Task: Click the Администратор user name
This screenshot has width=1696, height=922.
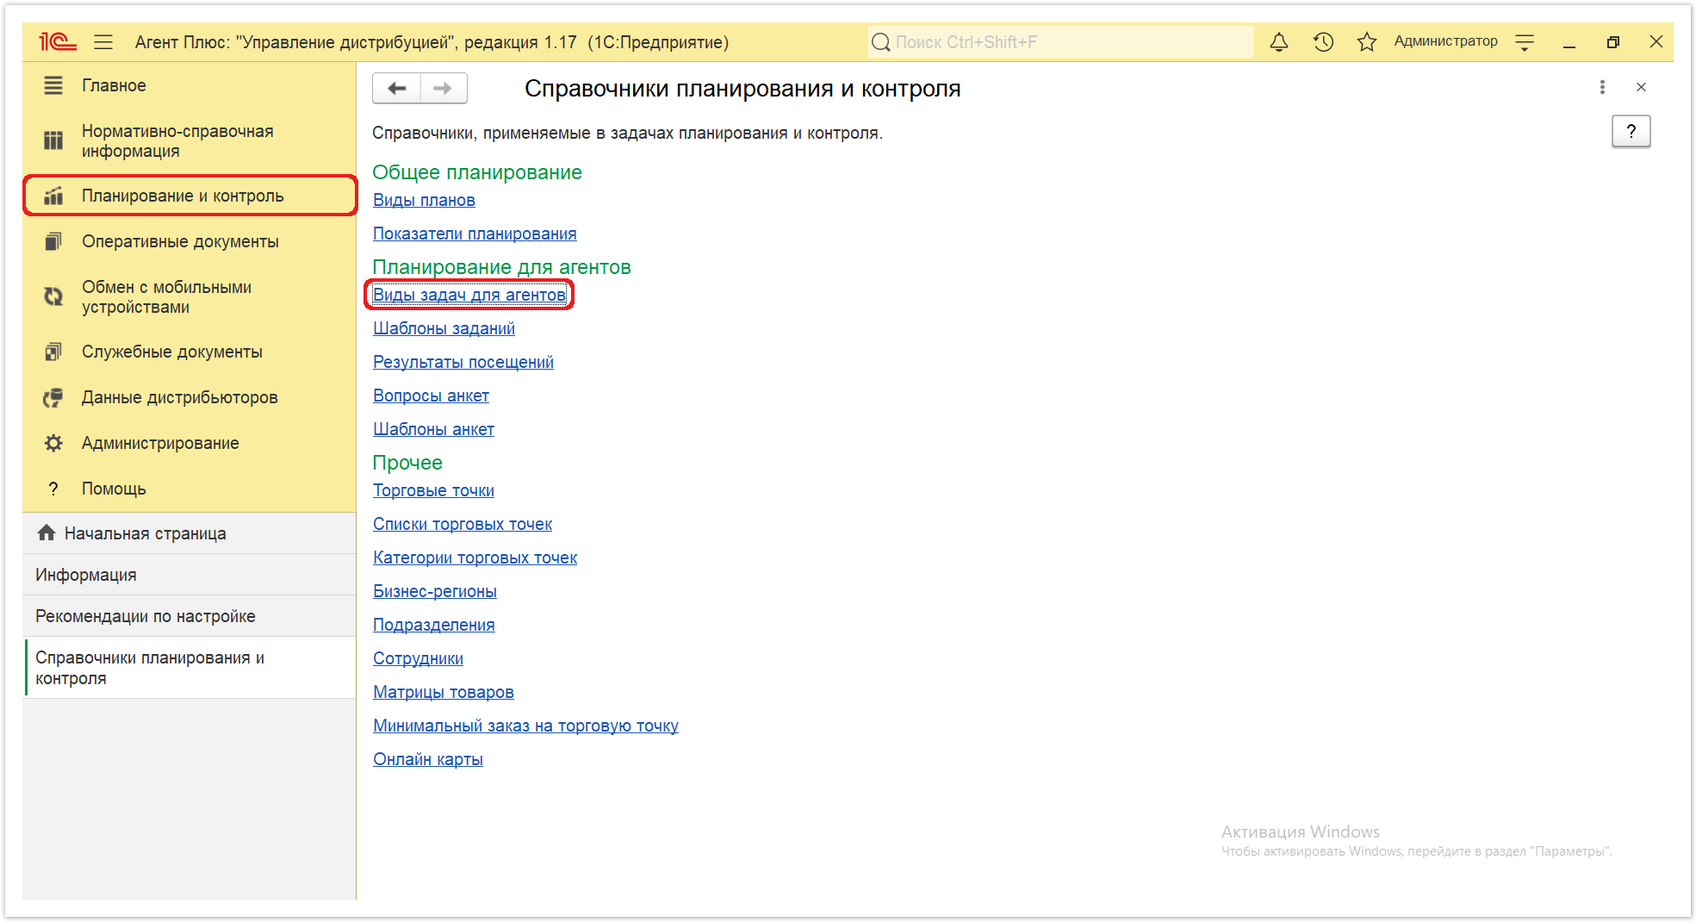Action: pyautogui.click(x=1445, y=41)
